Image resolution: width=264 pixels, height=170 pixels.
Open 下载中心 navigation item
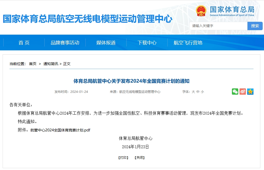[147, 43]
